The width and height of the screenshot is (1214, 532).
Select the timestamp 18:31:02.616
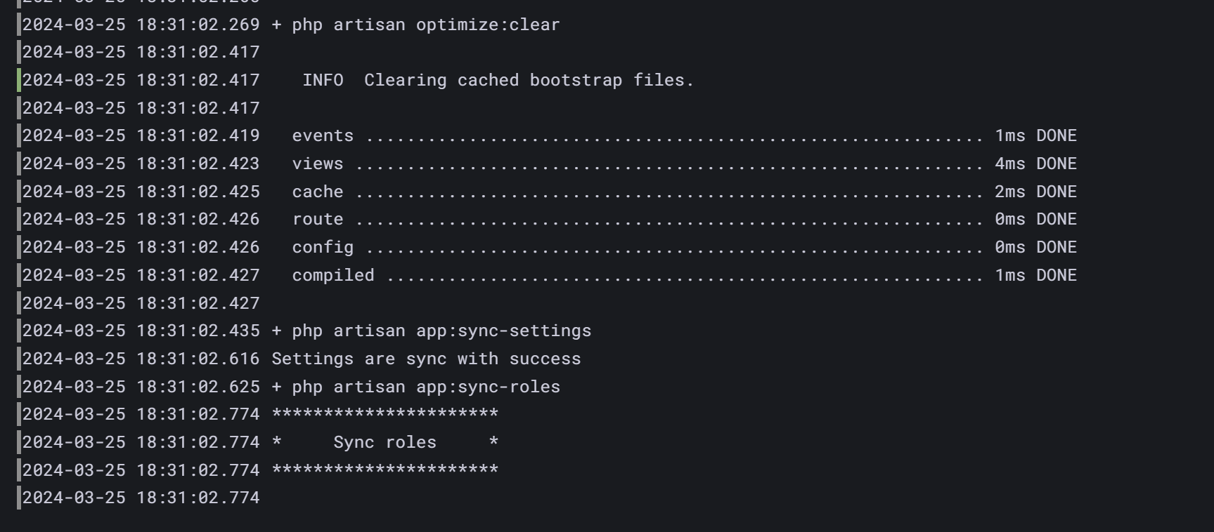tap(198, 359)
